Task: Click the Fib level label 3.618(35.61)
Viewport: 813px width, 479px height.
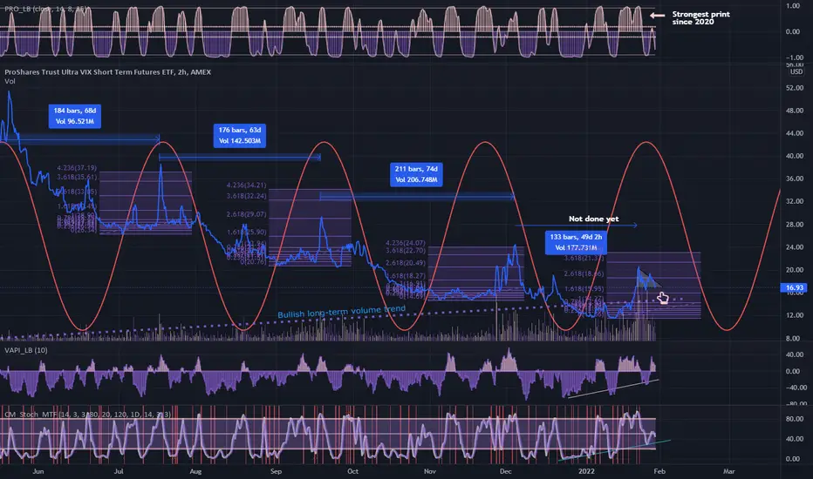Action: coord(77,177)
